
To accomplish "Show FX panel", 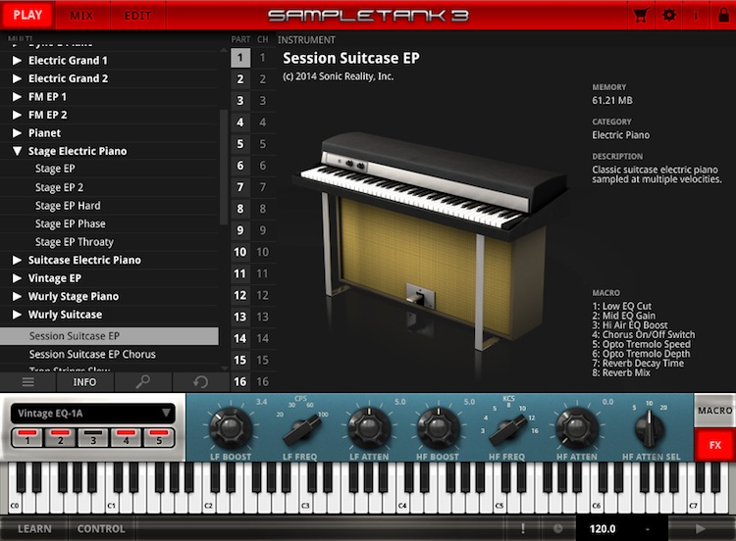I will tap(714, 445).
